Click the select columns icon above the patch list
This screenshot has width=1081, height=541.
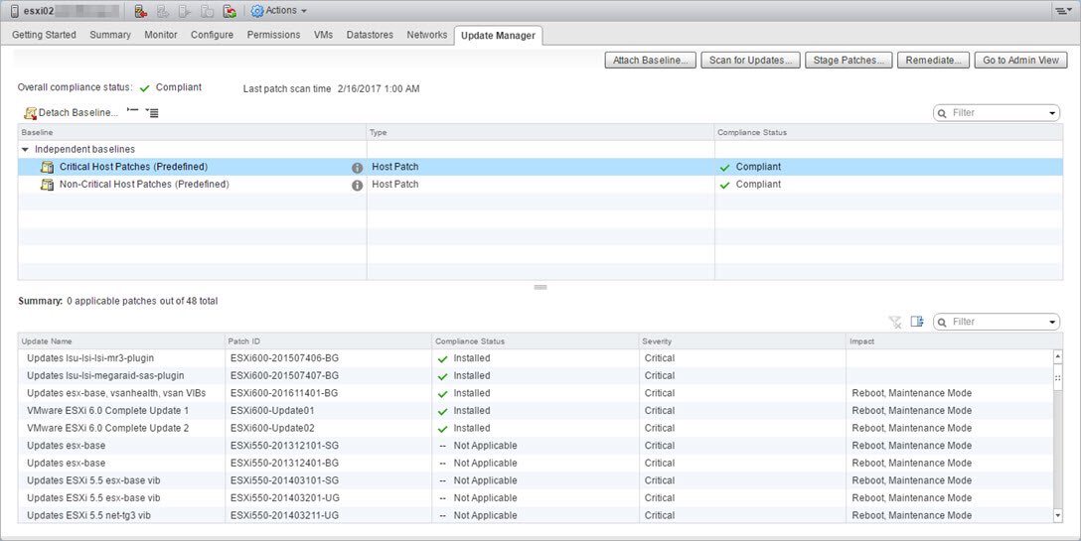(917, 322)
